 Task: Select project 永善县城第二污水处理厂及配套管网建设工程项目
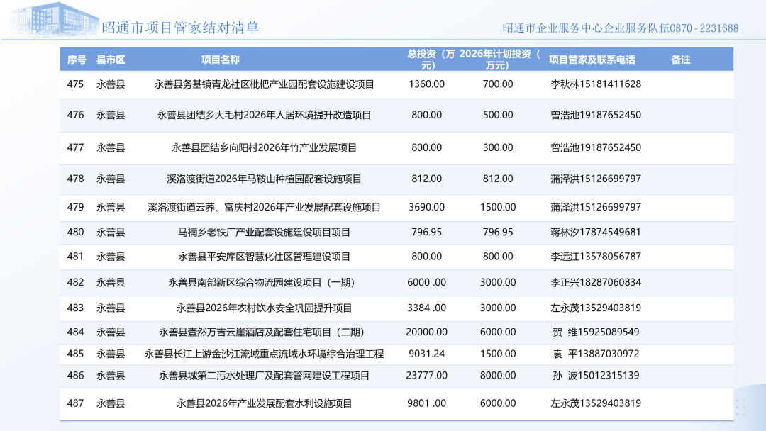[x=264, y=376]
